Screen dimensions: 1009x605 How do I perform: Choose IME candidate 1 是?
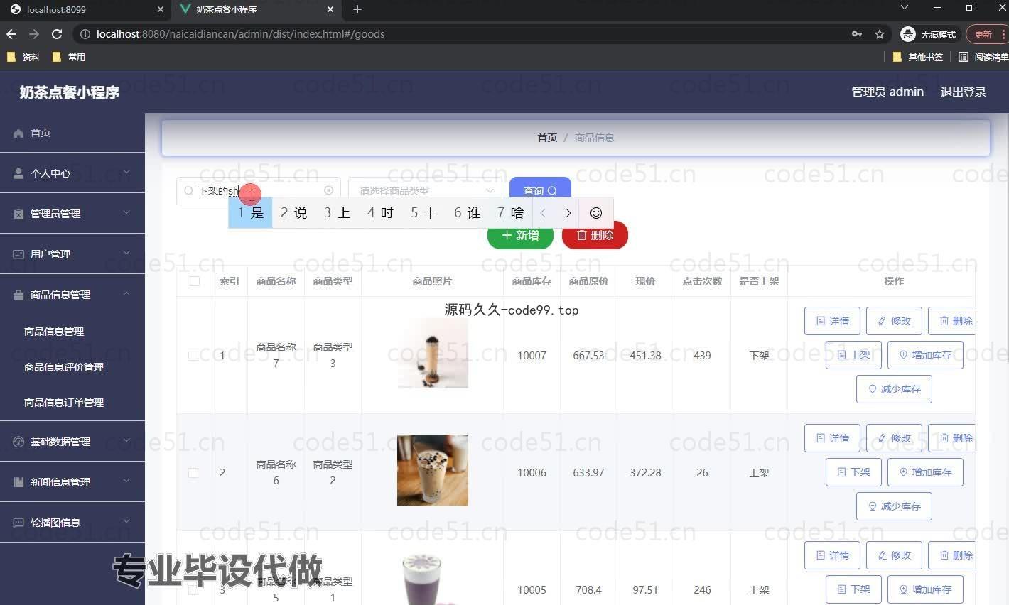click(250, 213)
